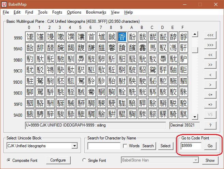Click the single < navigation button
The image size is (224, 169).
tap(210, 75)
